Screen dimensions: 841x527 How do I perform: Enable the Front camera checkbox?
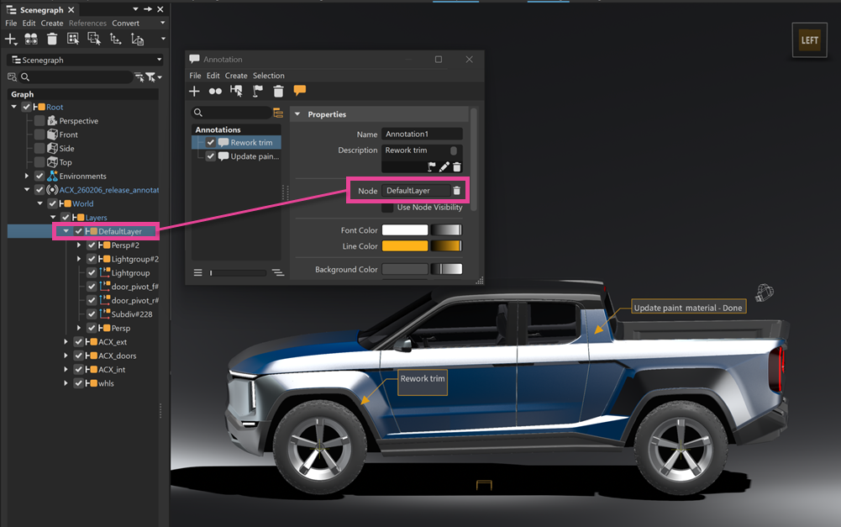coord(39,134)
